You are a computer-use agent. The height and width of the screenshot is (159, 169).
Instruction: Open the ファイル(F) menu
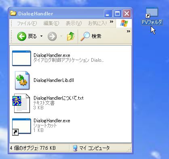click(x=27, y=23)
